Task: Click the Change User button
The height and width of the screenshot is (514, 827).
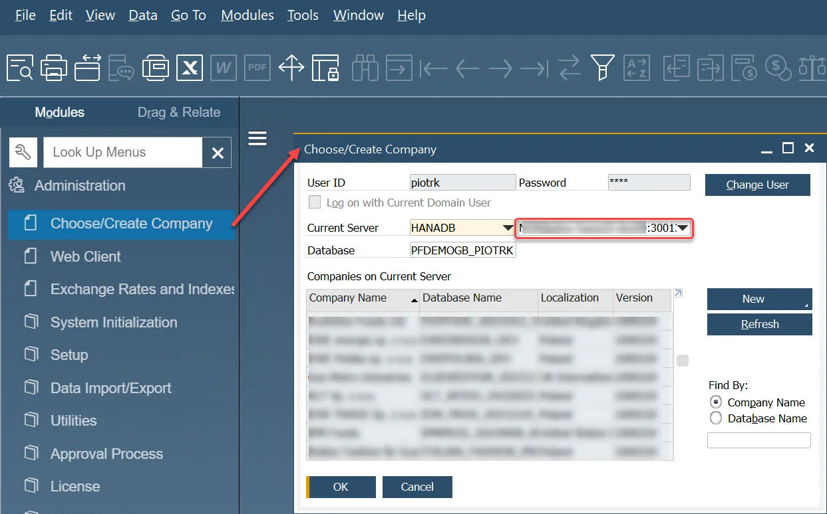Action: tap(757, 185)
